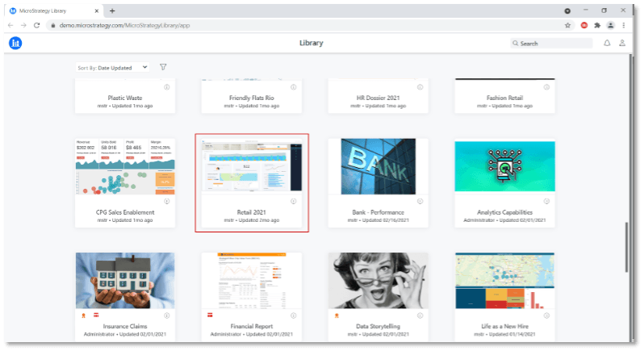This screenshot has height=351, width=644.
Task: Reload the page
Action: point(37,25)
